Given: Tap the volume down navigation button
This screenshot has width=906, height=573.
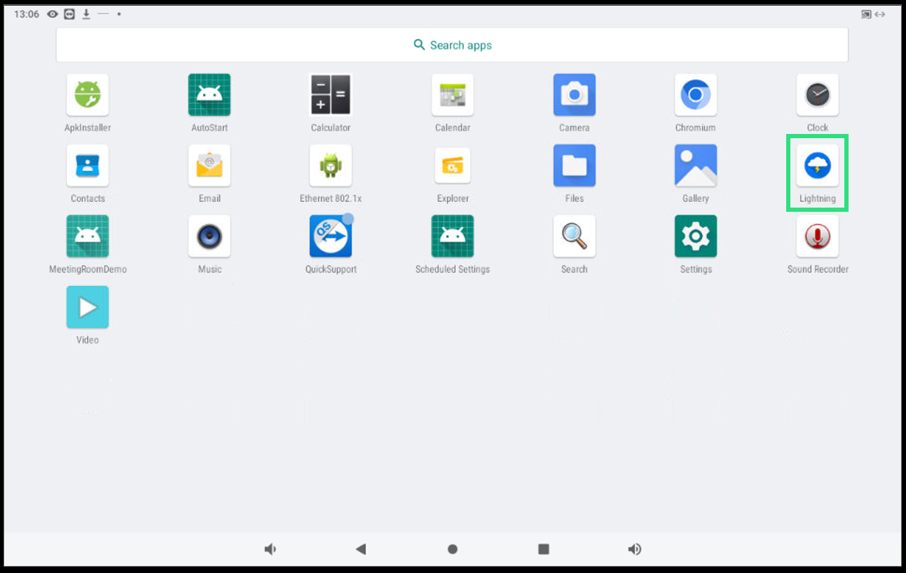Looking at the screenshot, I should 270,549.
